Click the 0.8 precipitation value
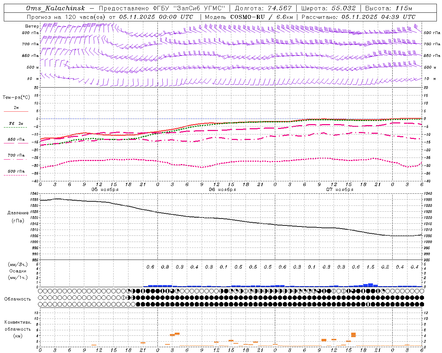The image size is (442, 353). point(165,267)
